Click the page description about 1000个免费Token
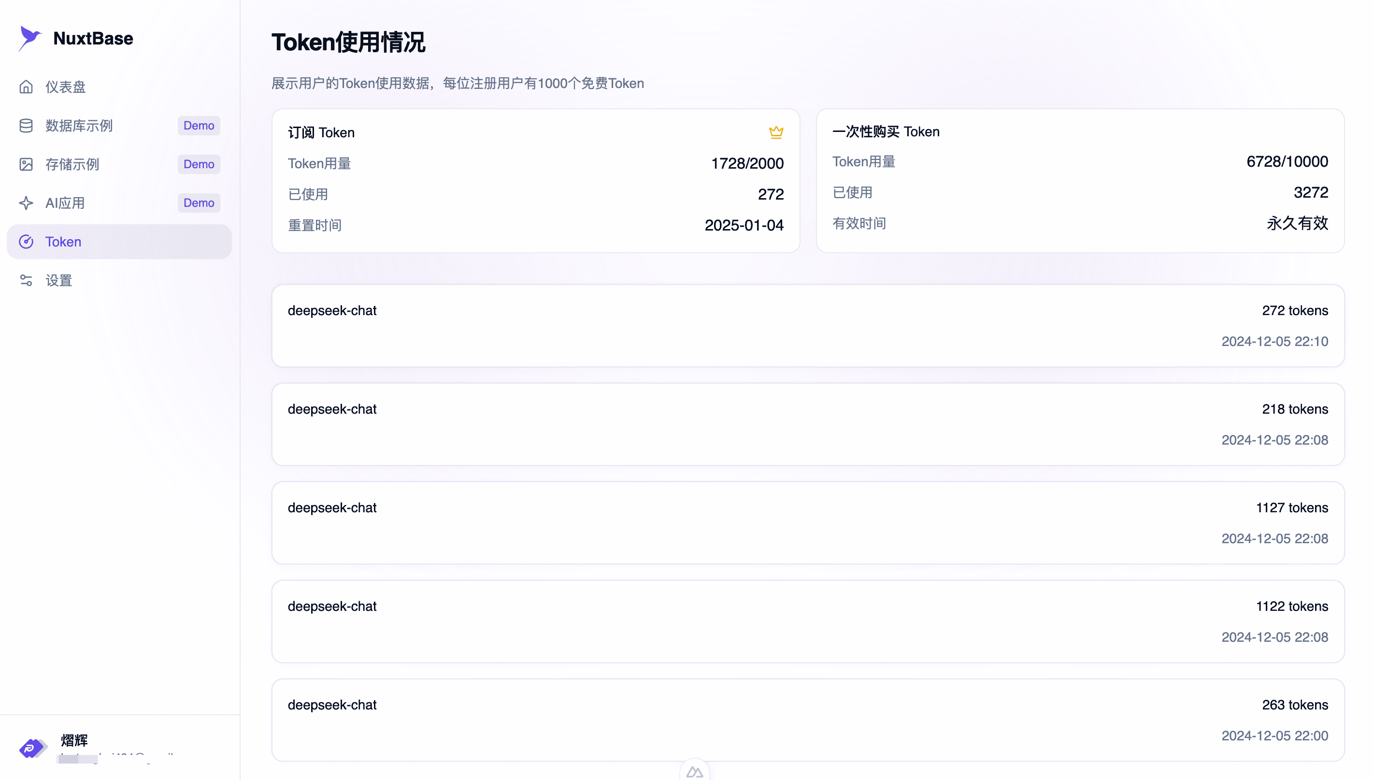1374x780 pixels. click(x=458, y=84)
